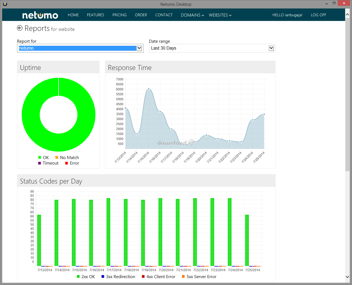Image resolution: width=352 pixels, height=285 pixels.
Task: Click the response time peak point on 7/15/2014
Action: pos(148,89)
